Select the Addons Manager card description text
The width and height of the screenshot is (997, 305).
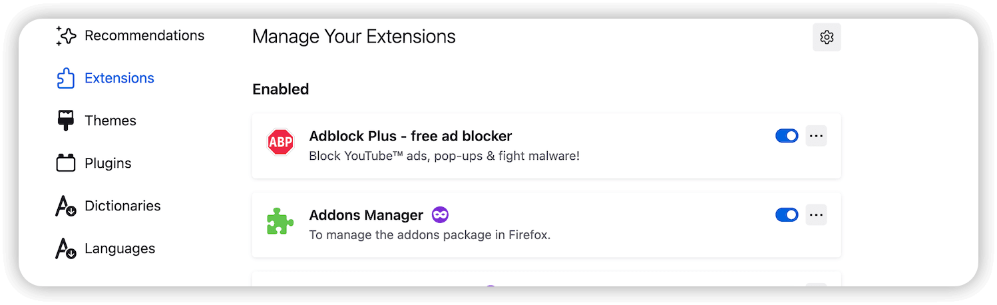429,235
